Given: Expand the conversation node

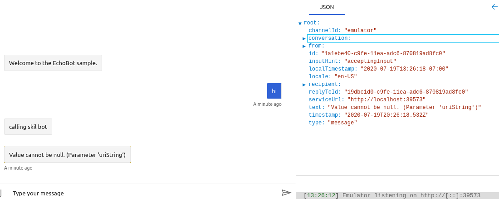Looking at the screenshot, I should click(304, 39).
